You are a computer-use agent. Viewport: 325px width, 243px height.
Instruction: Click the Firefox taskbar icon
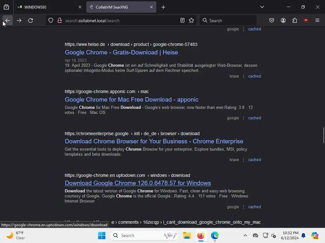tap(201, 235)
